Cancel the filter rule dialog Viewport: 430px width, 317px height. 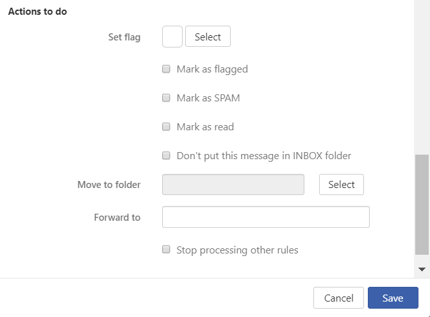pos(338,298)
